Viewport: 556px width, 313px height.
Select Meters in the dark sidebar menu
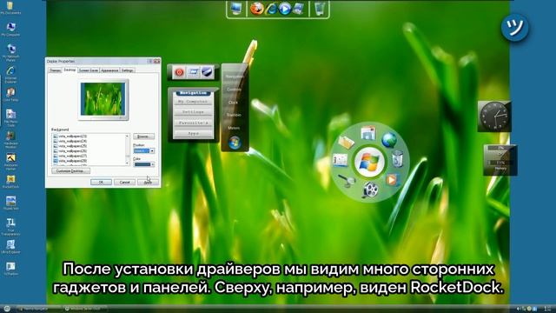234,128
